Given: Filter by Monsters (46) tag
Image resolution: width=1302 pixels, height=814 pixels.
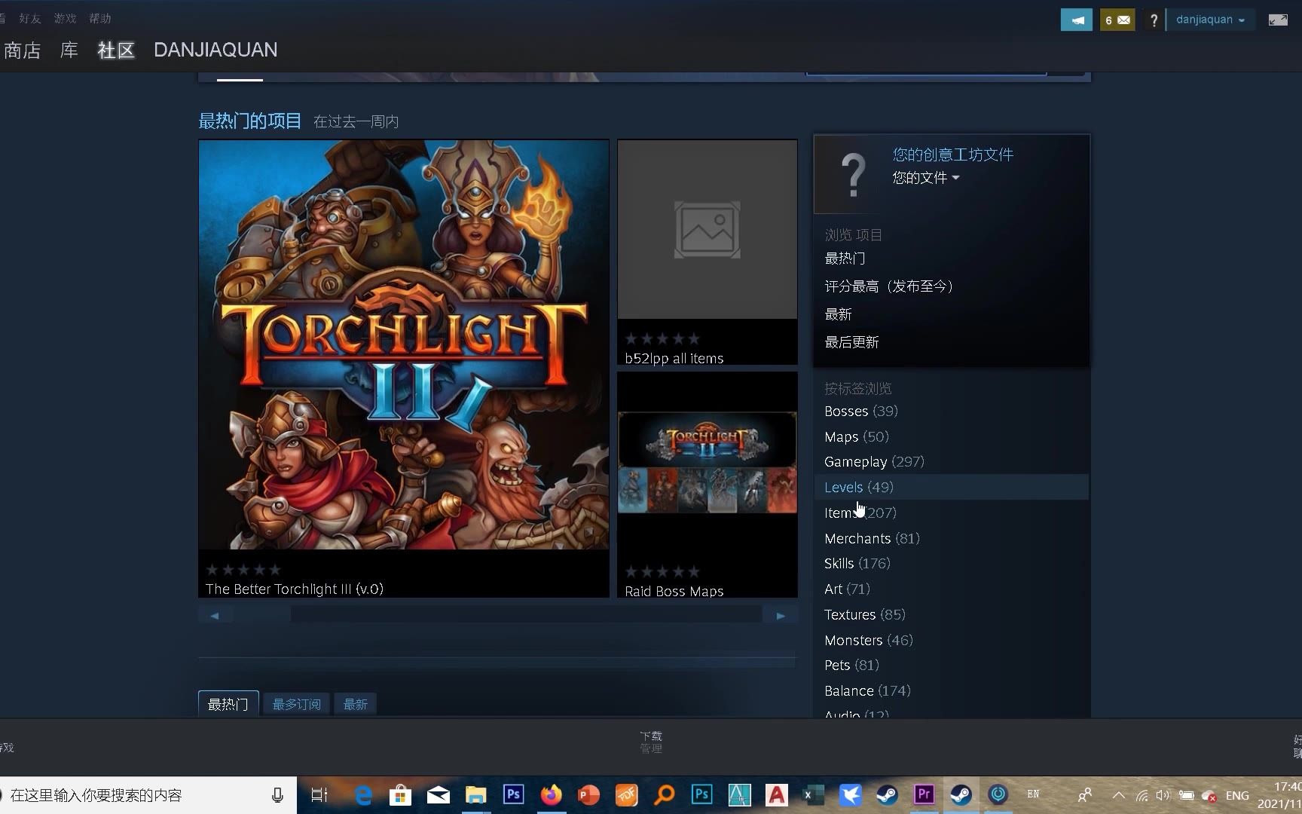Looking at the screenshot, I should [869, 641].
